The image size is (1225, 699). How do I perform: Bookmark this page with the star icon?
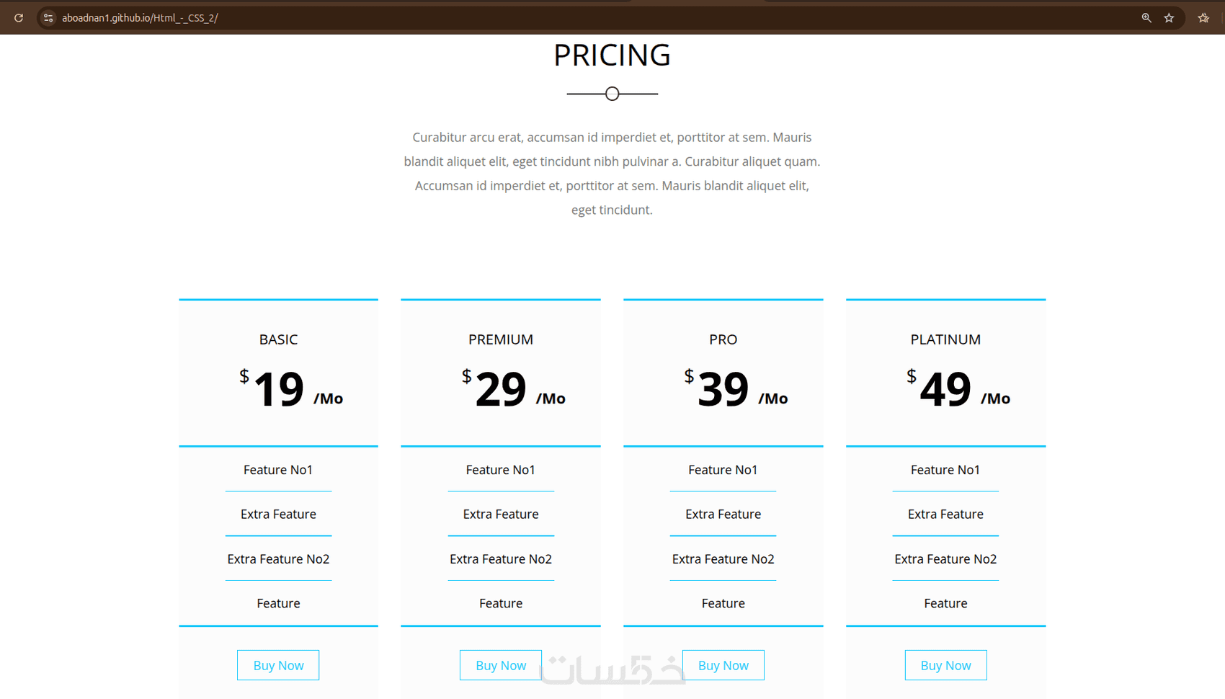[1169, 18]
